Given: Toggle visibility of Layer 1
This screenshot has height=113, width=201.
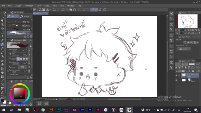Looking at the screenshot, I should point(176,75).
